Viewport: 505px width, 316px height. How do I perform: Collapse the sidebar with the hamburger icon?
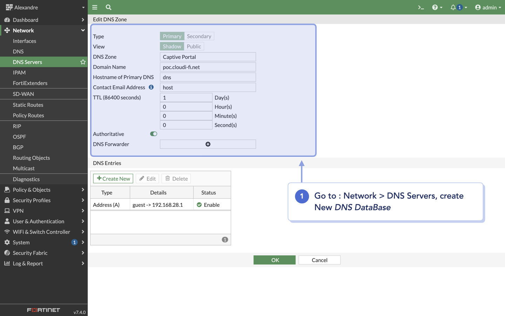94,7
